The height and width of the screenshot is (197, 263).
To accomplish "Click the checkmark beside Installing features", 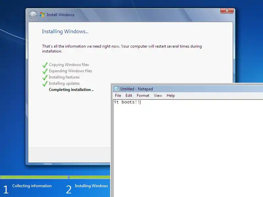I will tap(45, 77).
